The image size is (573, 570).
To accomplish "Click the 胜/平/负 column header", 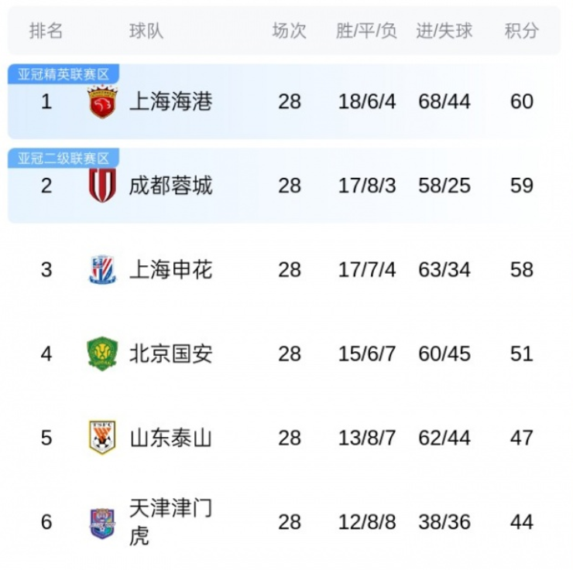I will 366,31.
